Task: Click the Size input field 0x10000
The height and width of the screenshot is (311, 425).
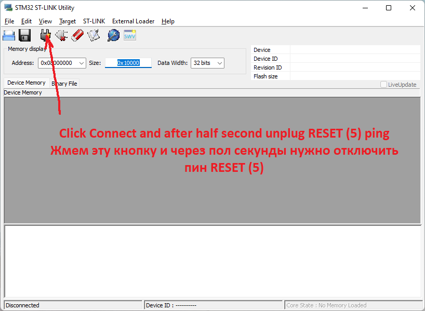Action: pos(128,63)
